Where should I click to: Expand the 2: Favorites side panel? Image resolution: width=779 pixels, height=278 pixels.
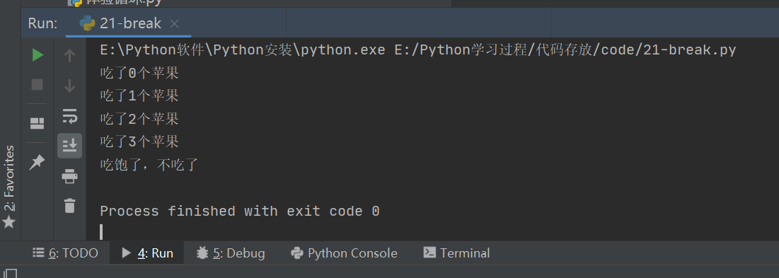click(x=9, y=186)
